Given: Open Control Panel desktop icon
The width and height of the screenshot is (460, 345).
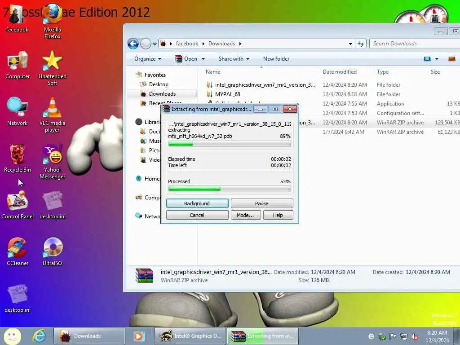Looking at the screenshot, I should [x=18, y=205].
